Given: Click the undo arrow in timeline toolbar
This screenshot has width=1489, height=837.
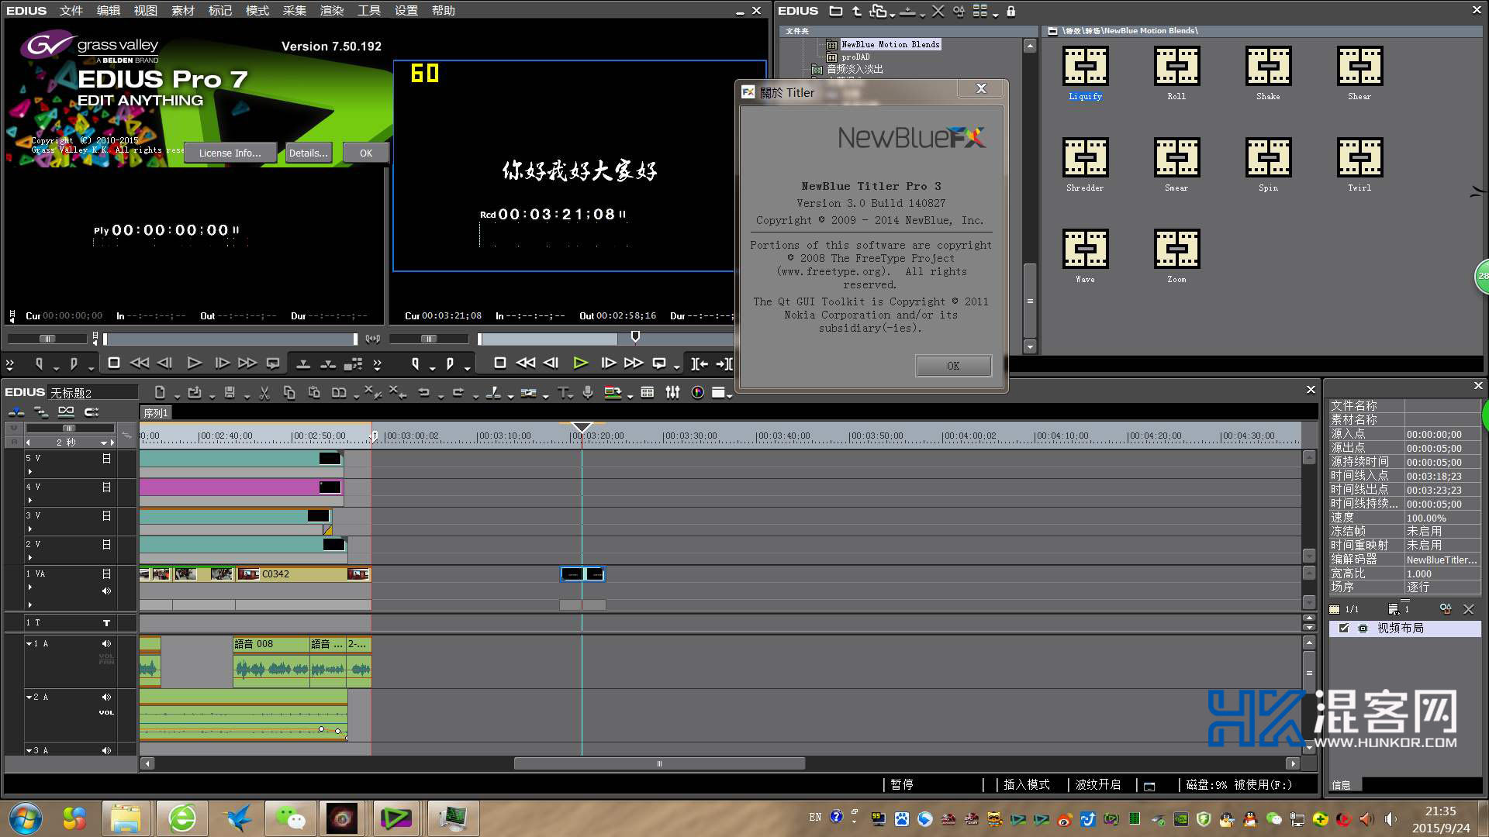Looking at the screenshot, I should 423,393.
